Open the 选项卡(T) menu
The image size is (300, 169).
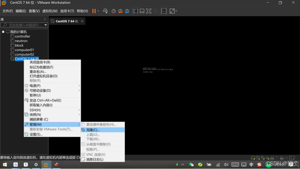[67, 11]
